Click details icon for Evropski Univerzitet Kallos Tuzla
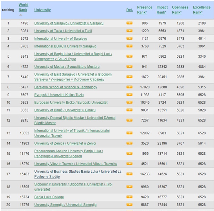This screenshot has width=214, height=211. pyautogui.click(x=129, y=95)
